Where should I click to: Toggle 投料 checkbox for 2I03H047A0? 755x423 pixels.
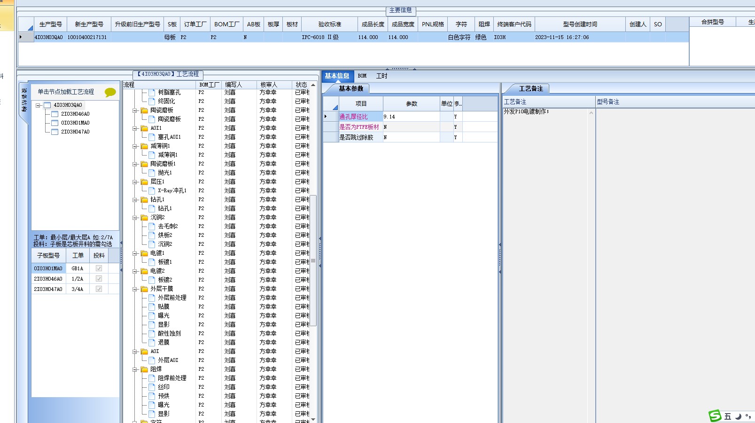(99, 289)
